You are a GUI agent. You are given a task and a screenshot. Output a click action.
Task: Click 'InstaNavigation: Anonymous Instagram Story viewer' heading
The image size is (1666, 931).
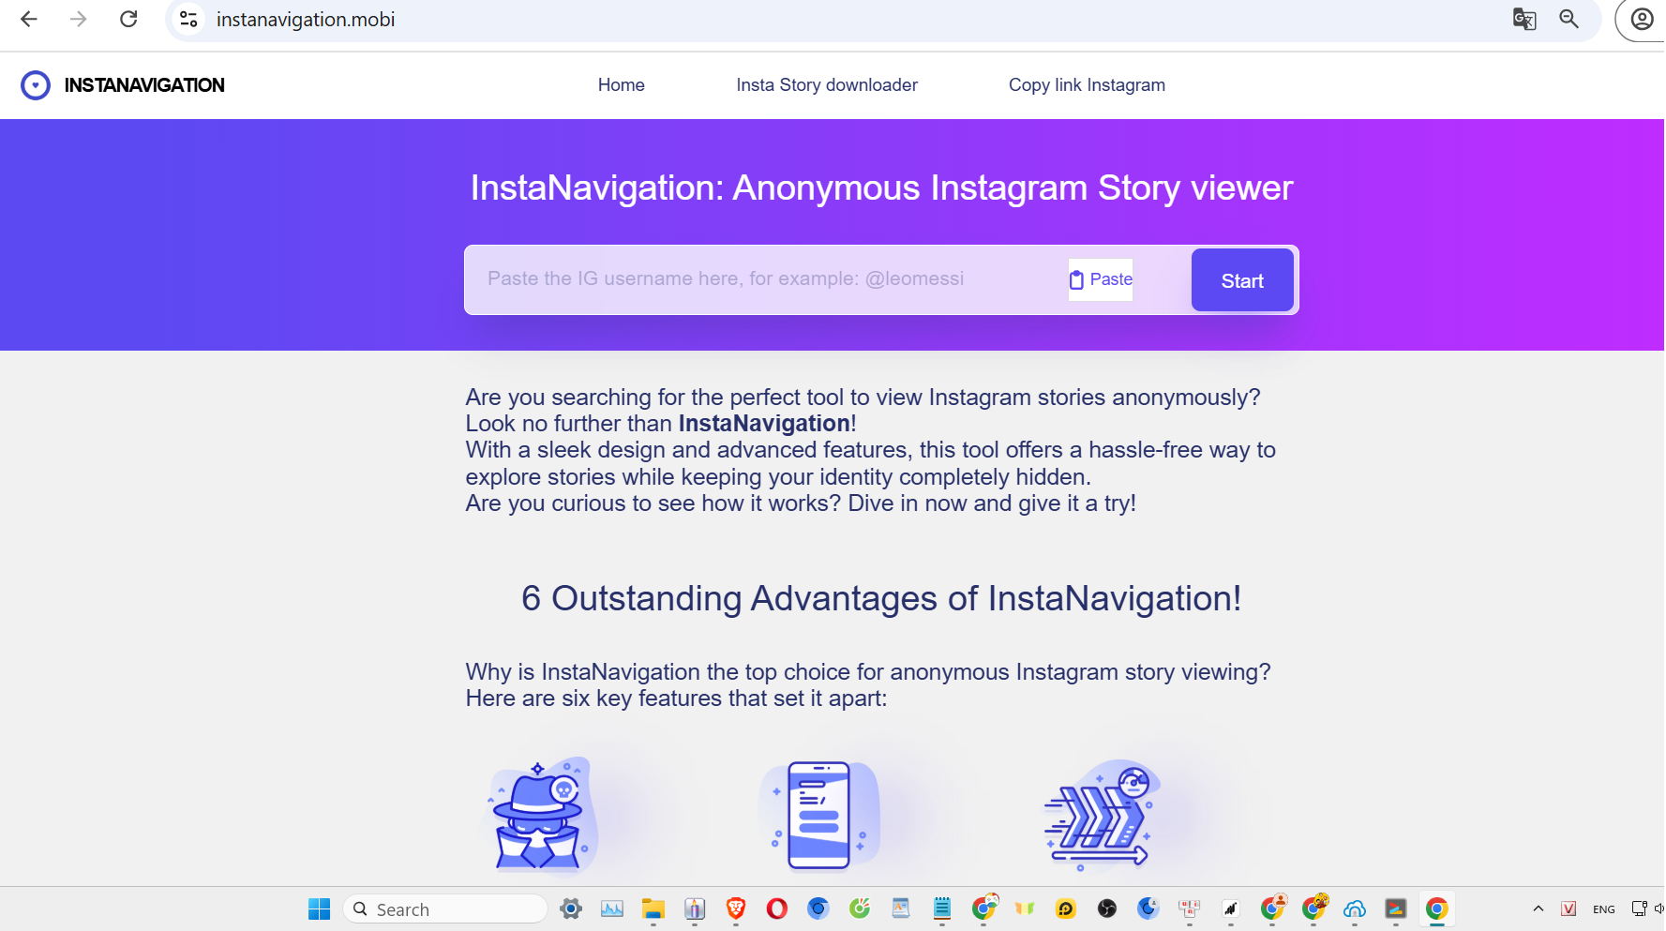coord(881,188)
